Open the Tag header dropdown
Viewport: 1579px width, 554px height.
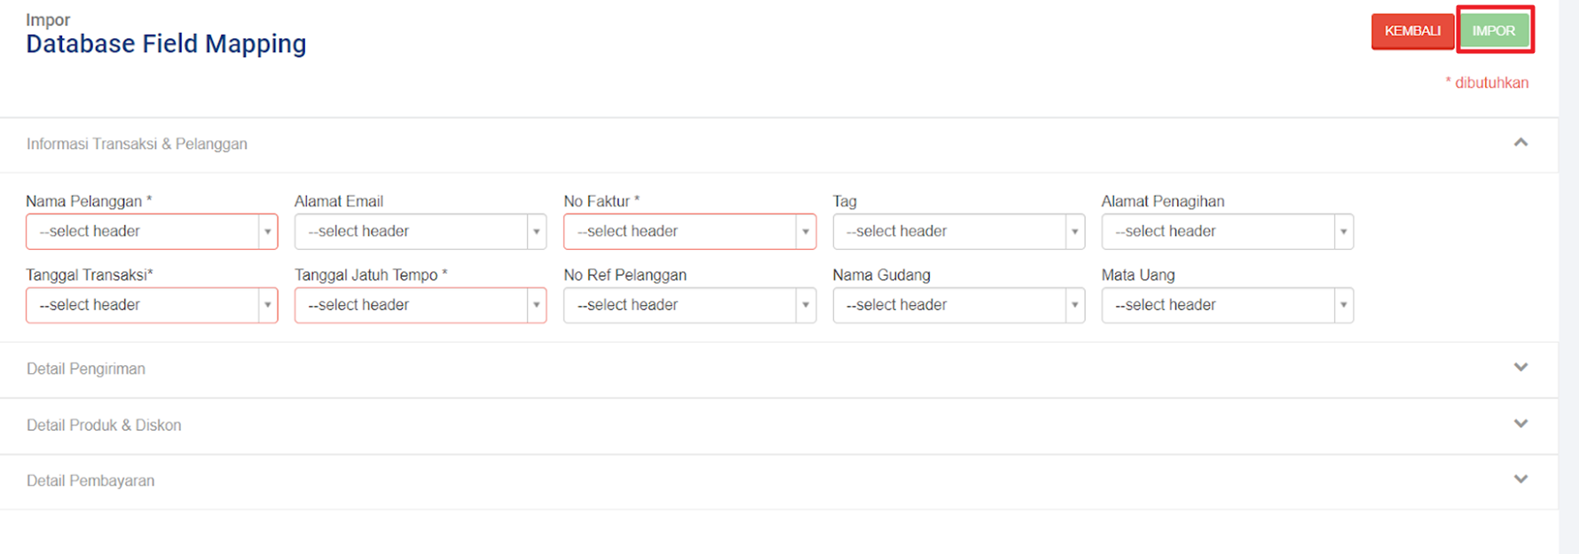tap(958, 231)
